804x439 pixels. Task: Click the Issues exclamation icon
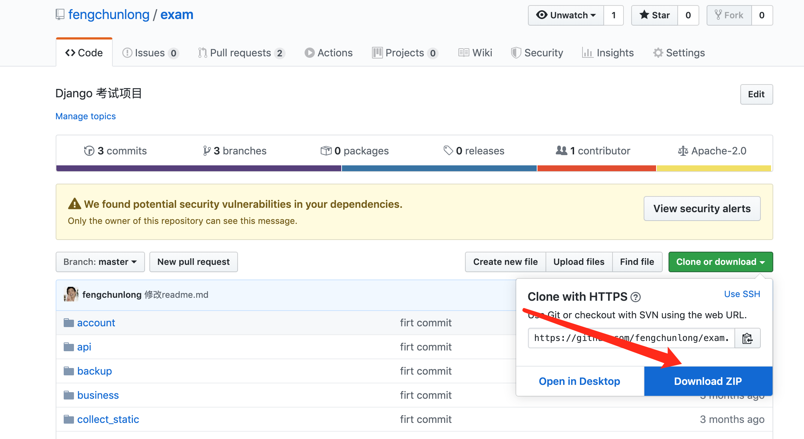pyautogui.click(x=127, y=53)
